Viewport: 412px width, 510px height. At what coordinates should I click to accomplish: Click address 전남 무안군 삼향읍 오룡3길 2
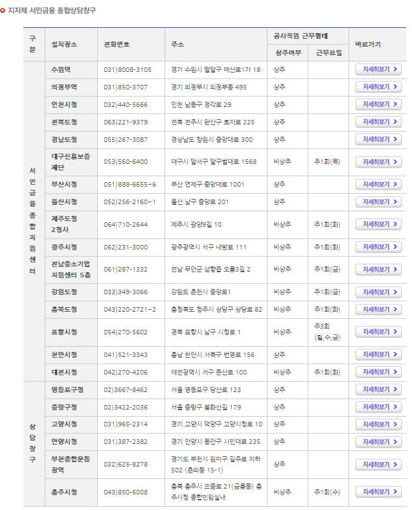point(211,270)
